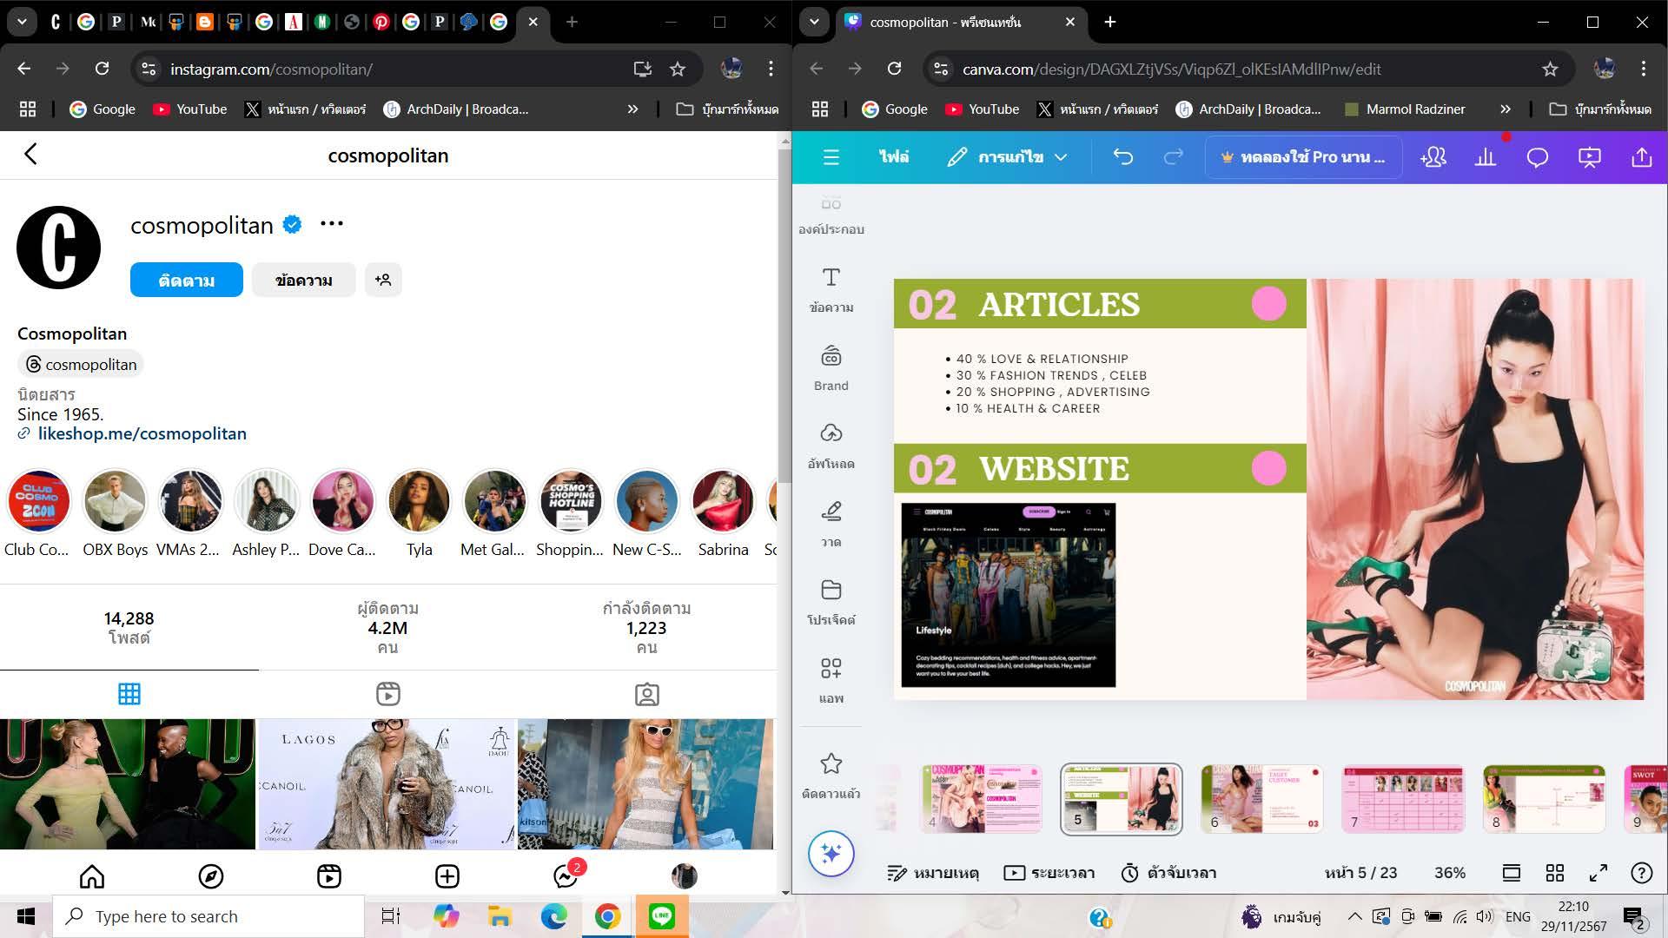Open the Canva Text tool
The image size is (1668, 938).
[x=831, y=289]
